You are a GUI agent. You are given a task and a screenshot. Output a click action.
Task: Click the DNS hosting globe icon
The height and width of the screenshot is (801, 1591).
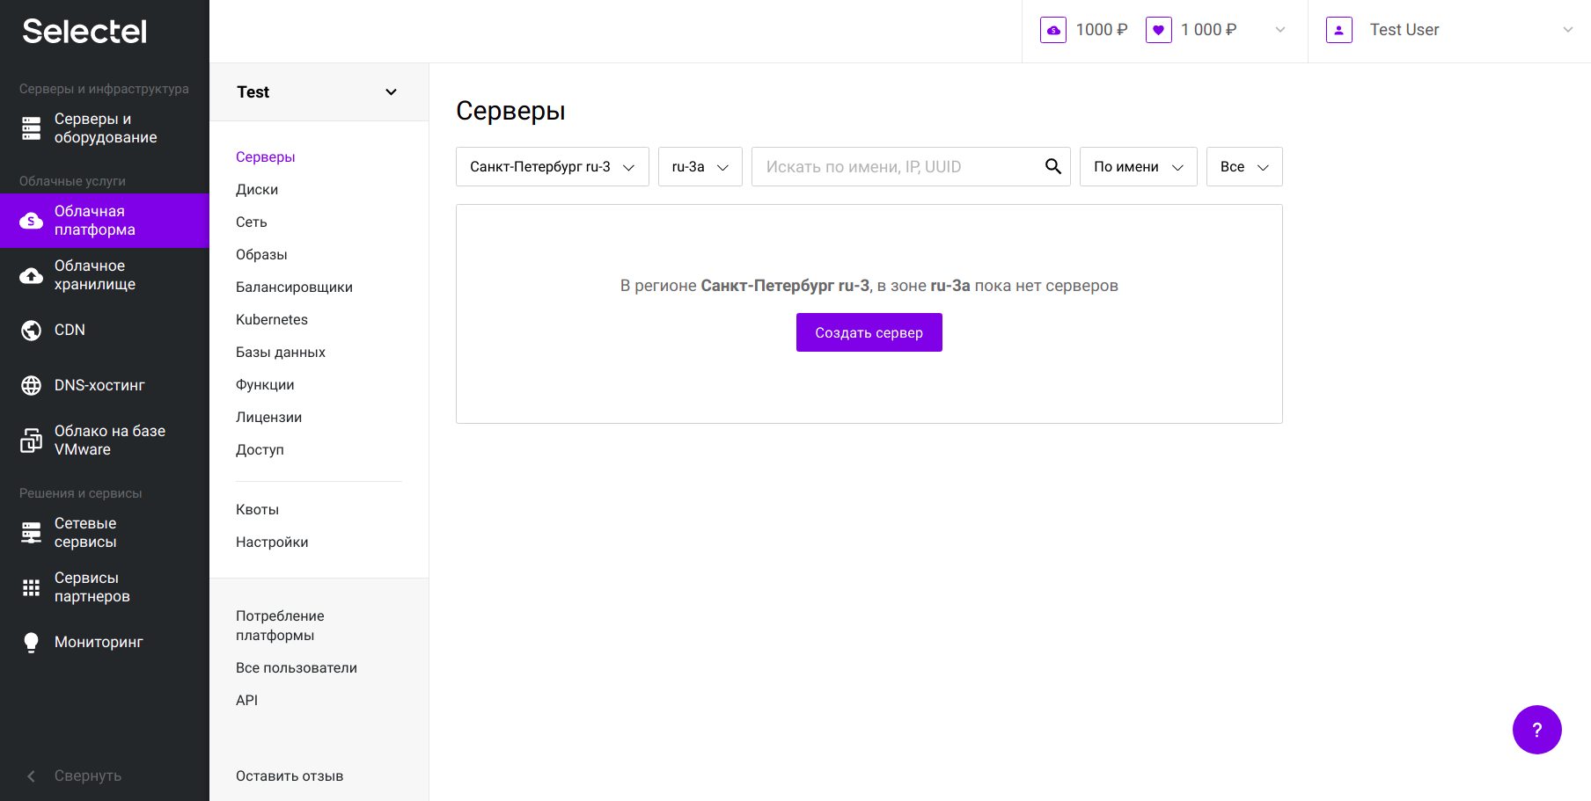click(32, 385)
